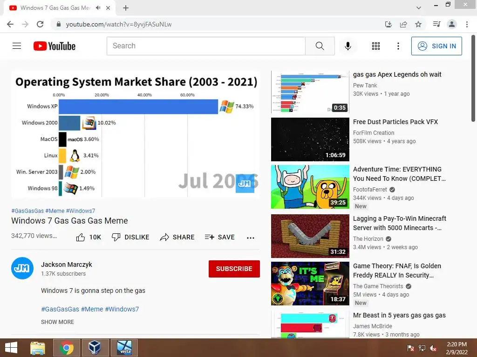Go back to previous page
This screenshot has height=357, width=477.
(x=10, y=24)
